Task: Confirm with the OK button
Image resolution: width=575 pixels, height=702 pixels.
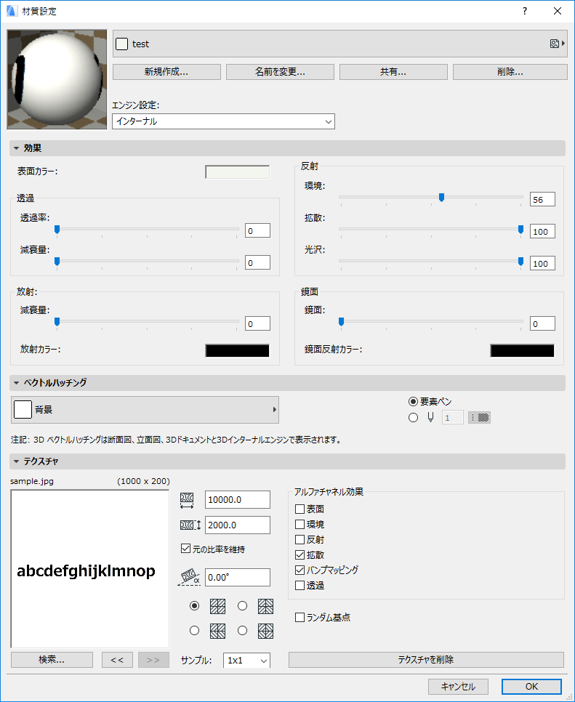Action: 531,687
